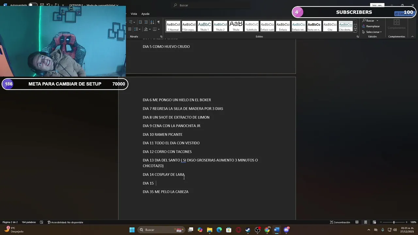Open the shading color dropdown arrow

[x=150, y=29]
